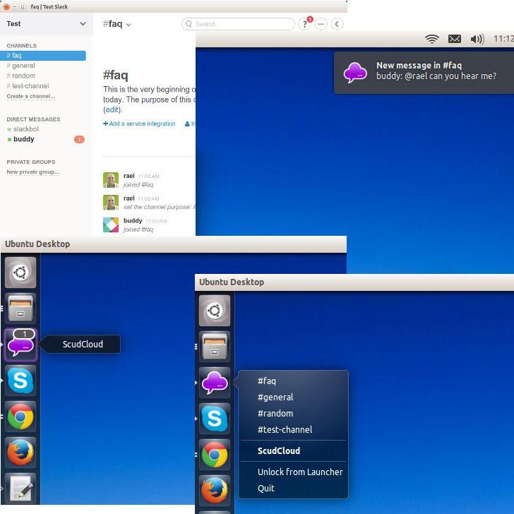Focus the Search input field
The width and height of the screenshot is (514, 514).
tap(238, 24)
